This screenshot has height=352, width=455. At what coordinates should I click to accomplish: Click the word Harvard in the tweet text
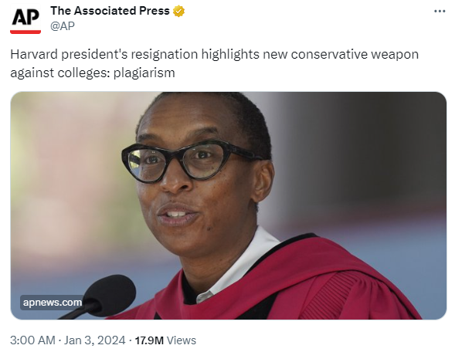point(34,54)
